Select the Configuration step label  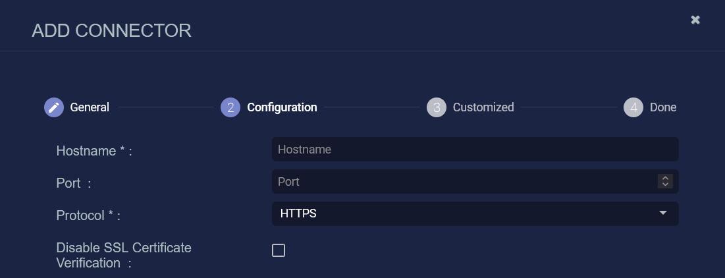point(282,107)
